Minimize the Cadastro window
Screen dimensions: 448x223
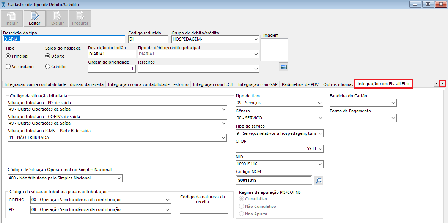[x=415, y=4]
